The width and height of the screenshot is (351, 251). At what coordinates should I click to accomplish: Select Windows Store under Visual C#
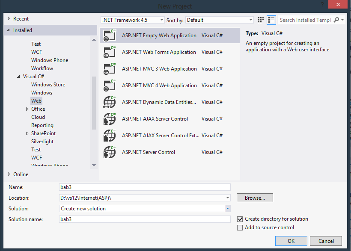(x=48, y=85)
